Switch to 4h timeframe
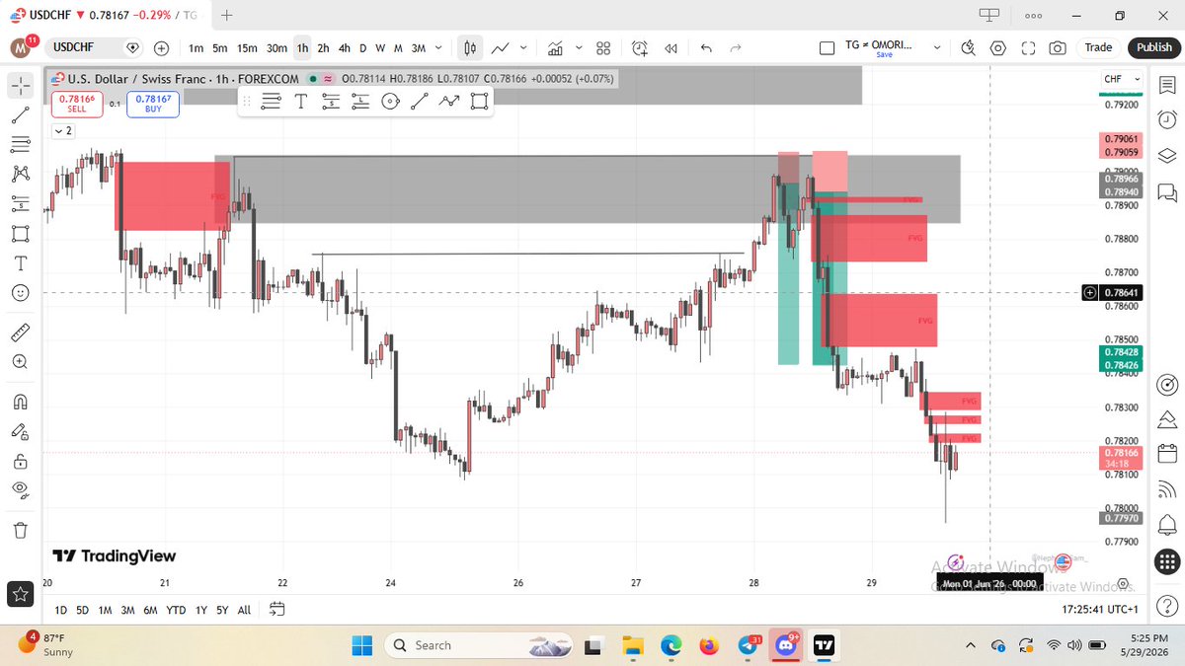The height and width of the screenshot is (666, 1185). pyautogui.click(x=344, y=47)
